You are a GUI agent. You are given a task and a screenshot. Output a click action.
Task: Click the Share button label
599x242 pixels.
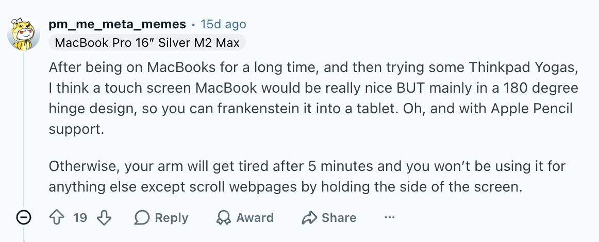point(339,218)
